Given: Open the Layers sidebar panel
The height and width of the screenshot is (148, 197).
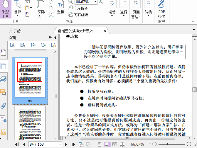Looking at the screenshot, I should [3, 79].
